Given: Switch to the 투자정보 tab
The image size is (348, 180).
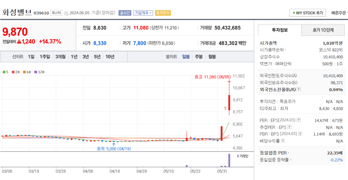Looking at the screenshot, I should 280,30.
